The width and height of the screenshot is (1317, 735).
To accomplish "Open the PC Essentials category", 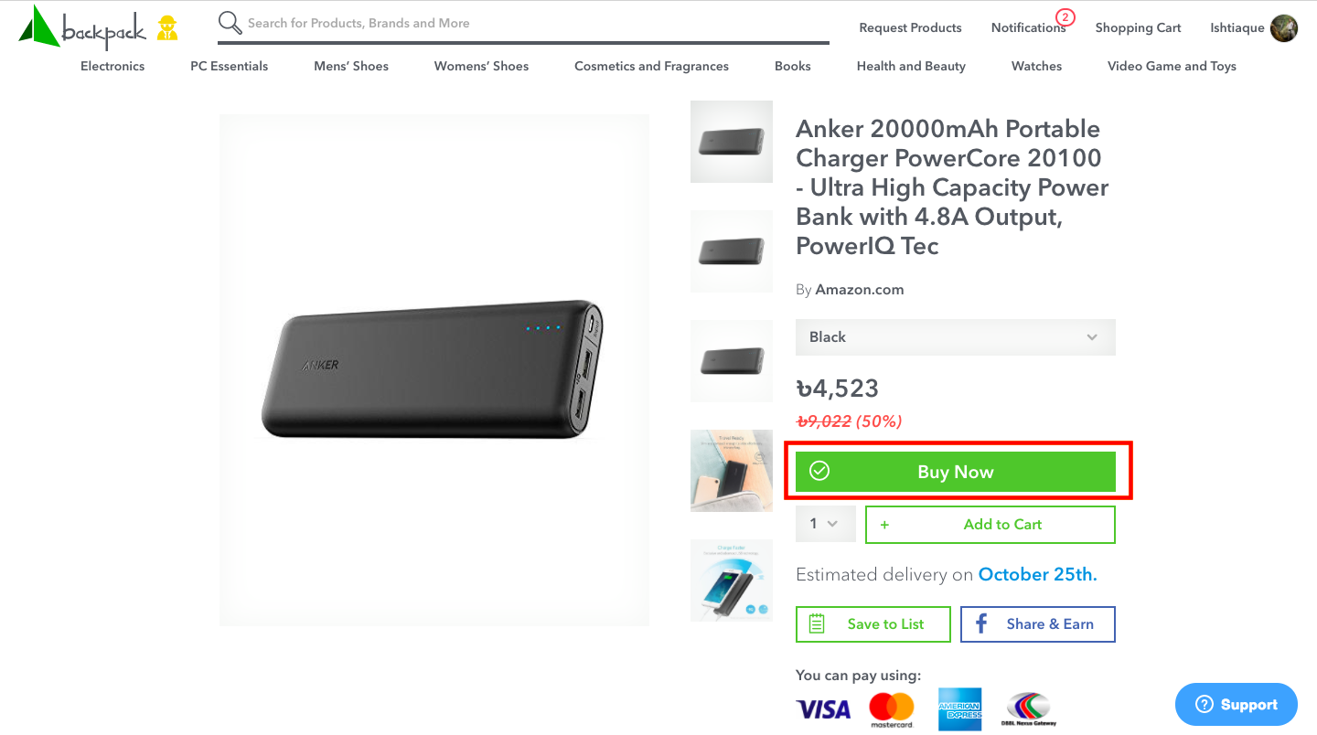I will click(229, 66).
